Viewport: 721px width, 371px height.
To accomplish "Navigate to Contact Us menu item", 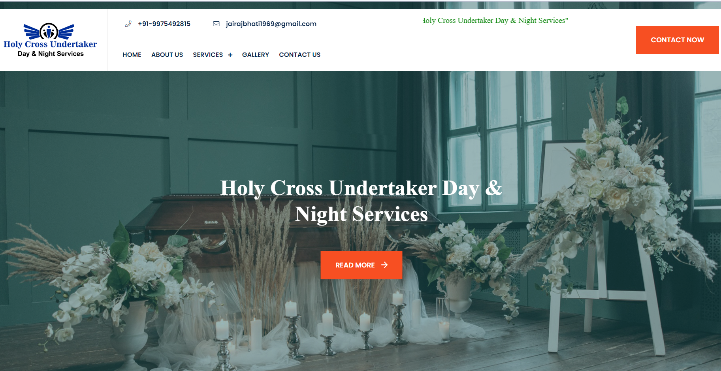I will tap(299, 55).
